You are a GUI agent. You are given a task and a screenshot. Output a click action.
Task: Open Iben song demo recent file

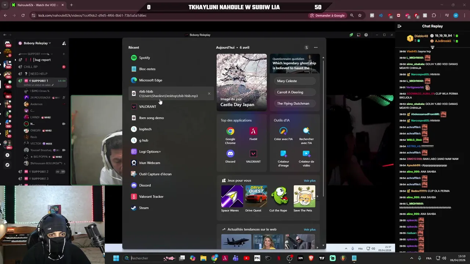(x=171, y=118)
